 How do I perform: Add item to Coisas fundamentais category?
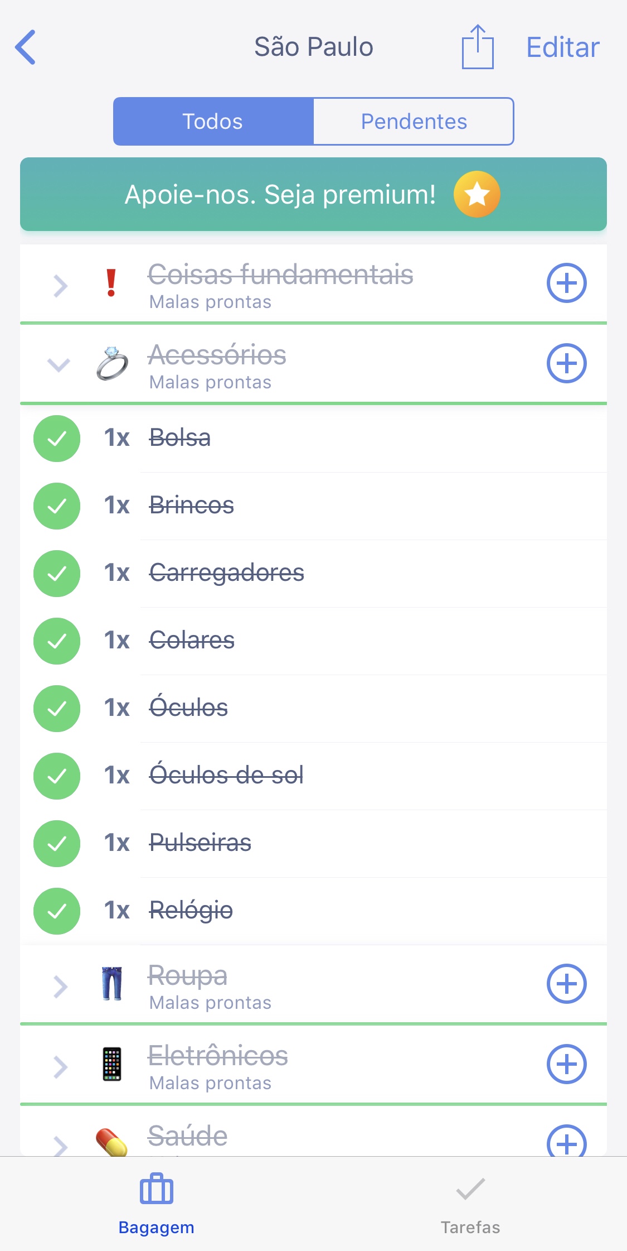click(x=566, y=283)
